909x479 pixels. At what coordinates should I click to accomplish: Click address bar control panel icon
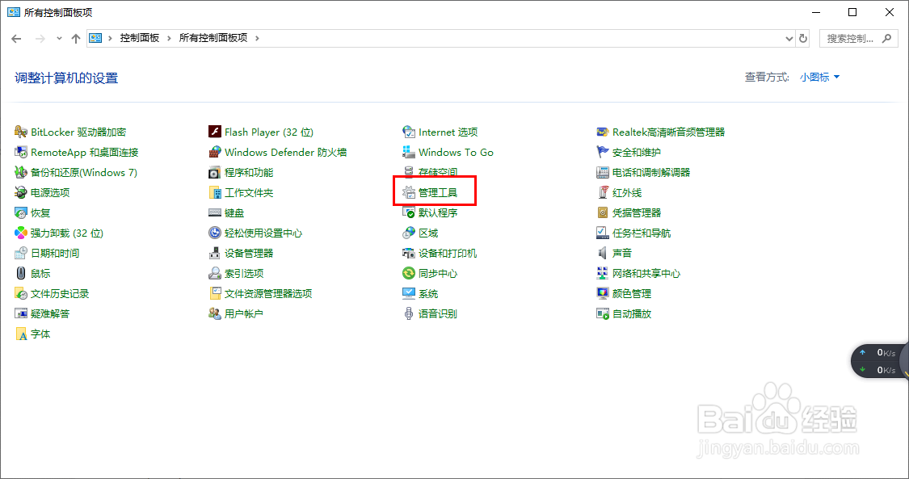click(95, 38)
